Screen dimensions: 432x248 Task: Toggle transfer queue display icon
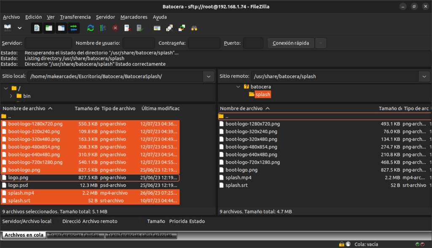point(73,28)
